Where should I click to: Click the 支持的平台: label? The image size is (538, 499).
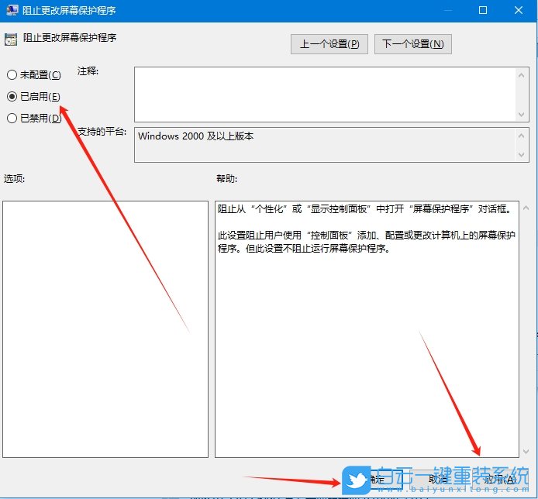point(102,132)
